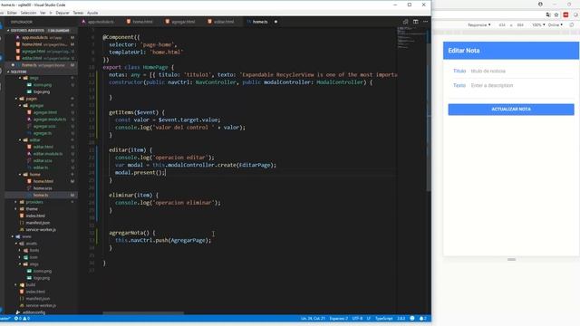Open the Editar menu in VS Code
The height and width of the screenshot is (326, 580).
point(12,13)
